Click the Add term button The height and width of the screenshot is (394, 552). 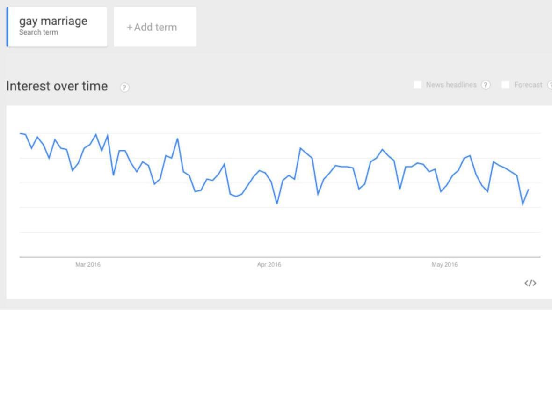coord(155,27)
